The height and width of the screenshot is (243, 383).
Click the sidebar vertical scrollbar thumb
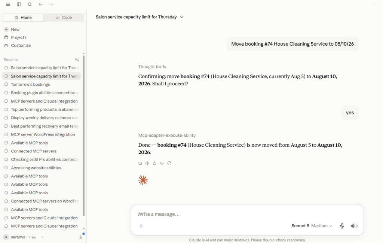click(83, 136)
